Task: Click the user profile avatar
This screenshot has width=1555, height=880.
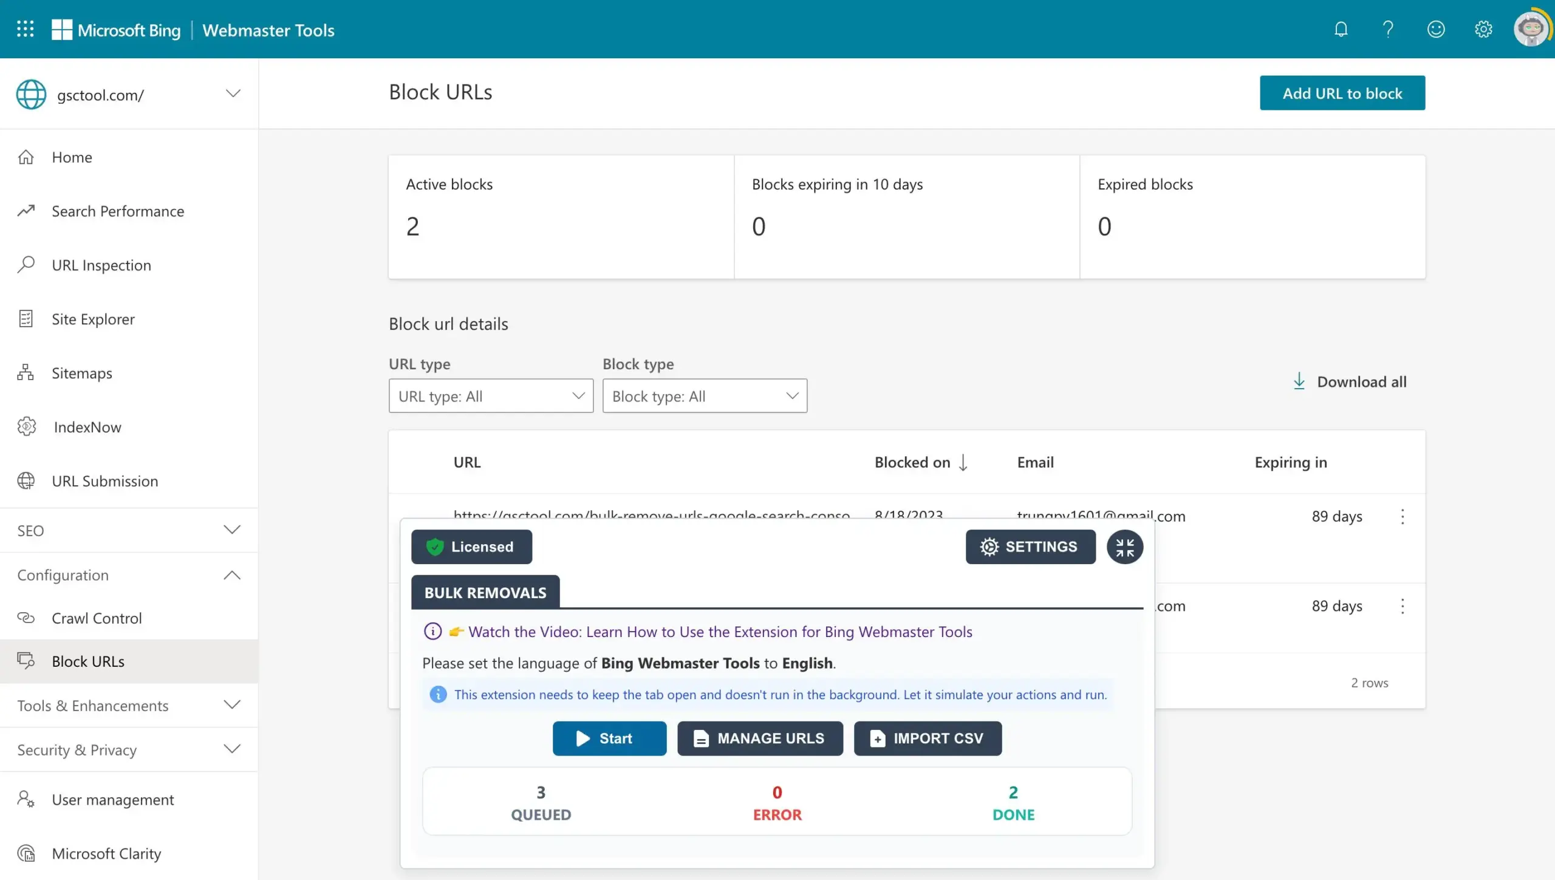Action: [1530, 29]
